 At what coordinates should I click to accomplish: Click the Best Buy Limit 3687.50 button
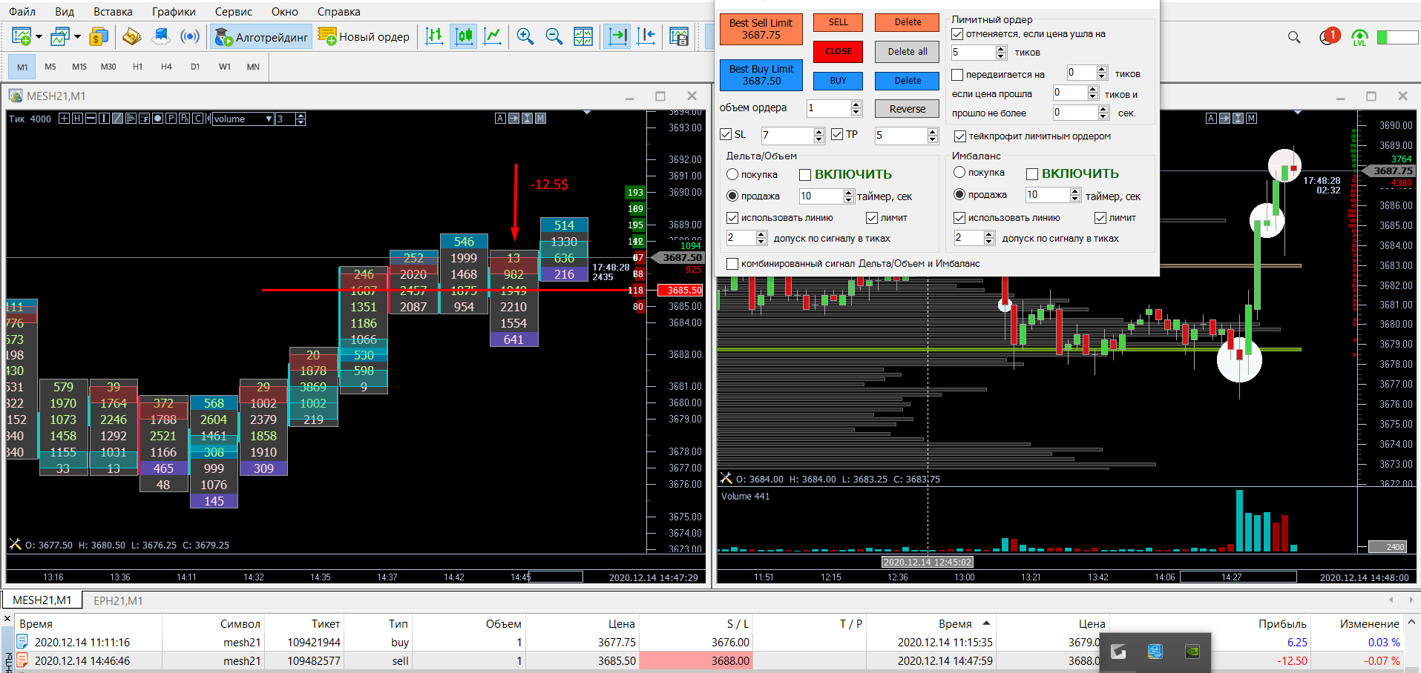tap(761, 75)
